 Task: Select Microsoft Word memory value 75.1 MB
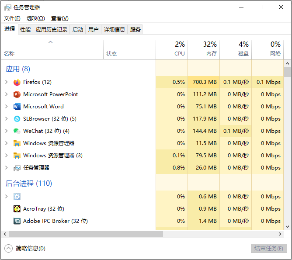pos(206,107)
